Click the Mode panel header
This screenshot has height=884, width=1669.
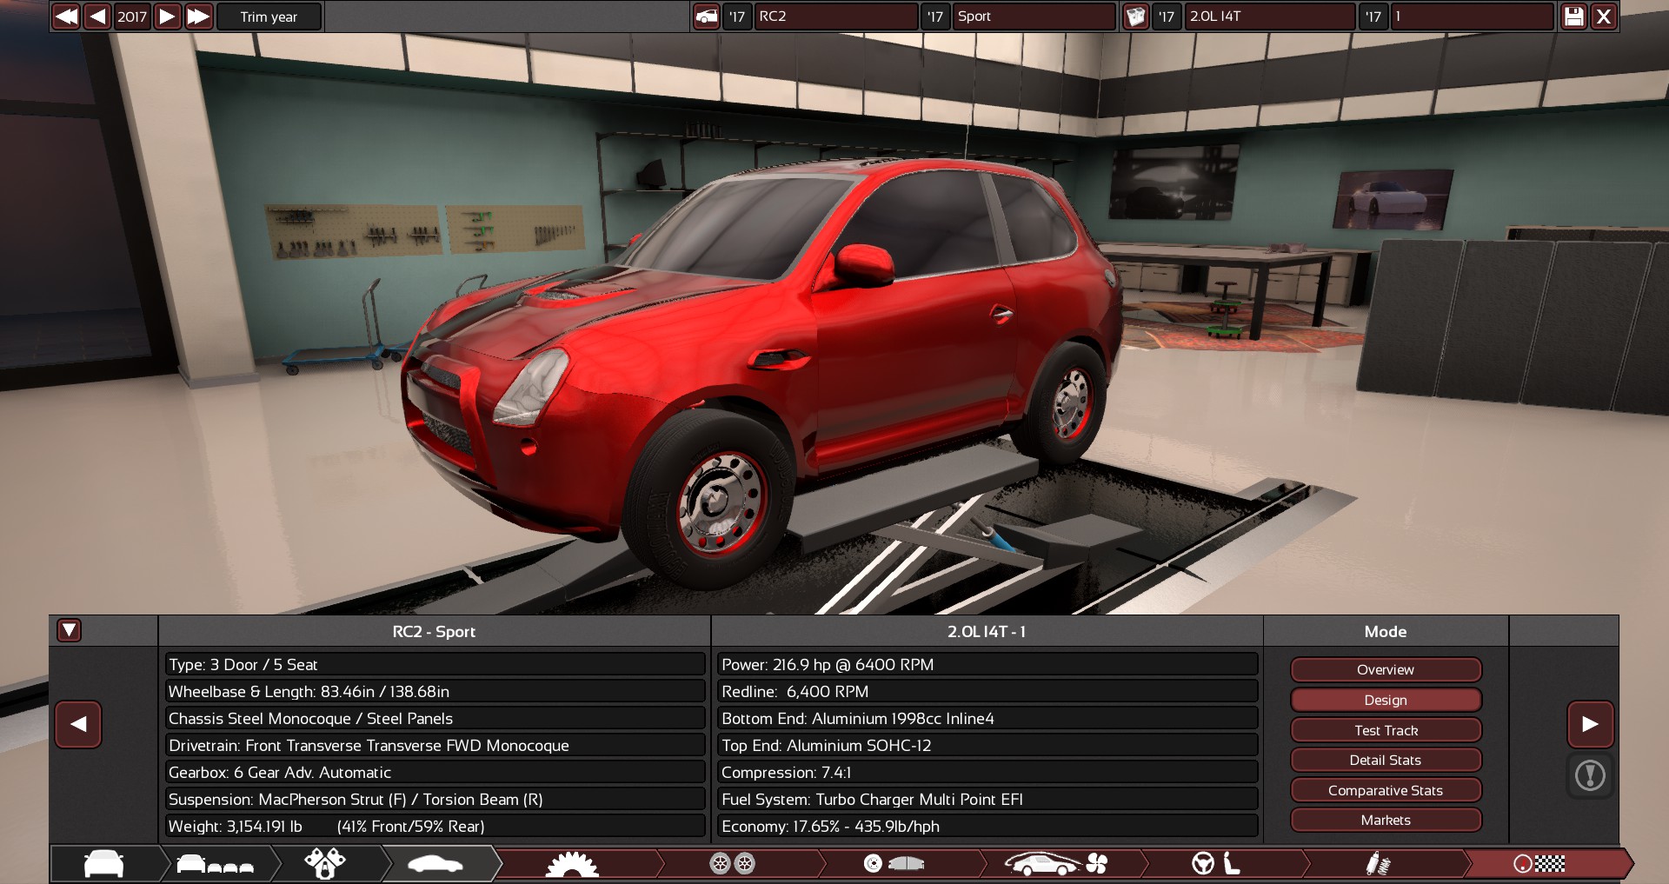(1386, 631)
